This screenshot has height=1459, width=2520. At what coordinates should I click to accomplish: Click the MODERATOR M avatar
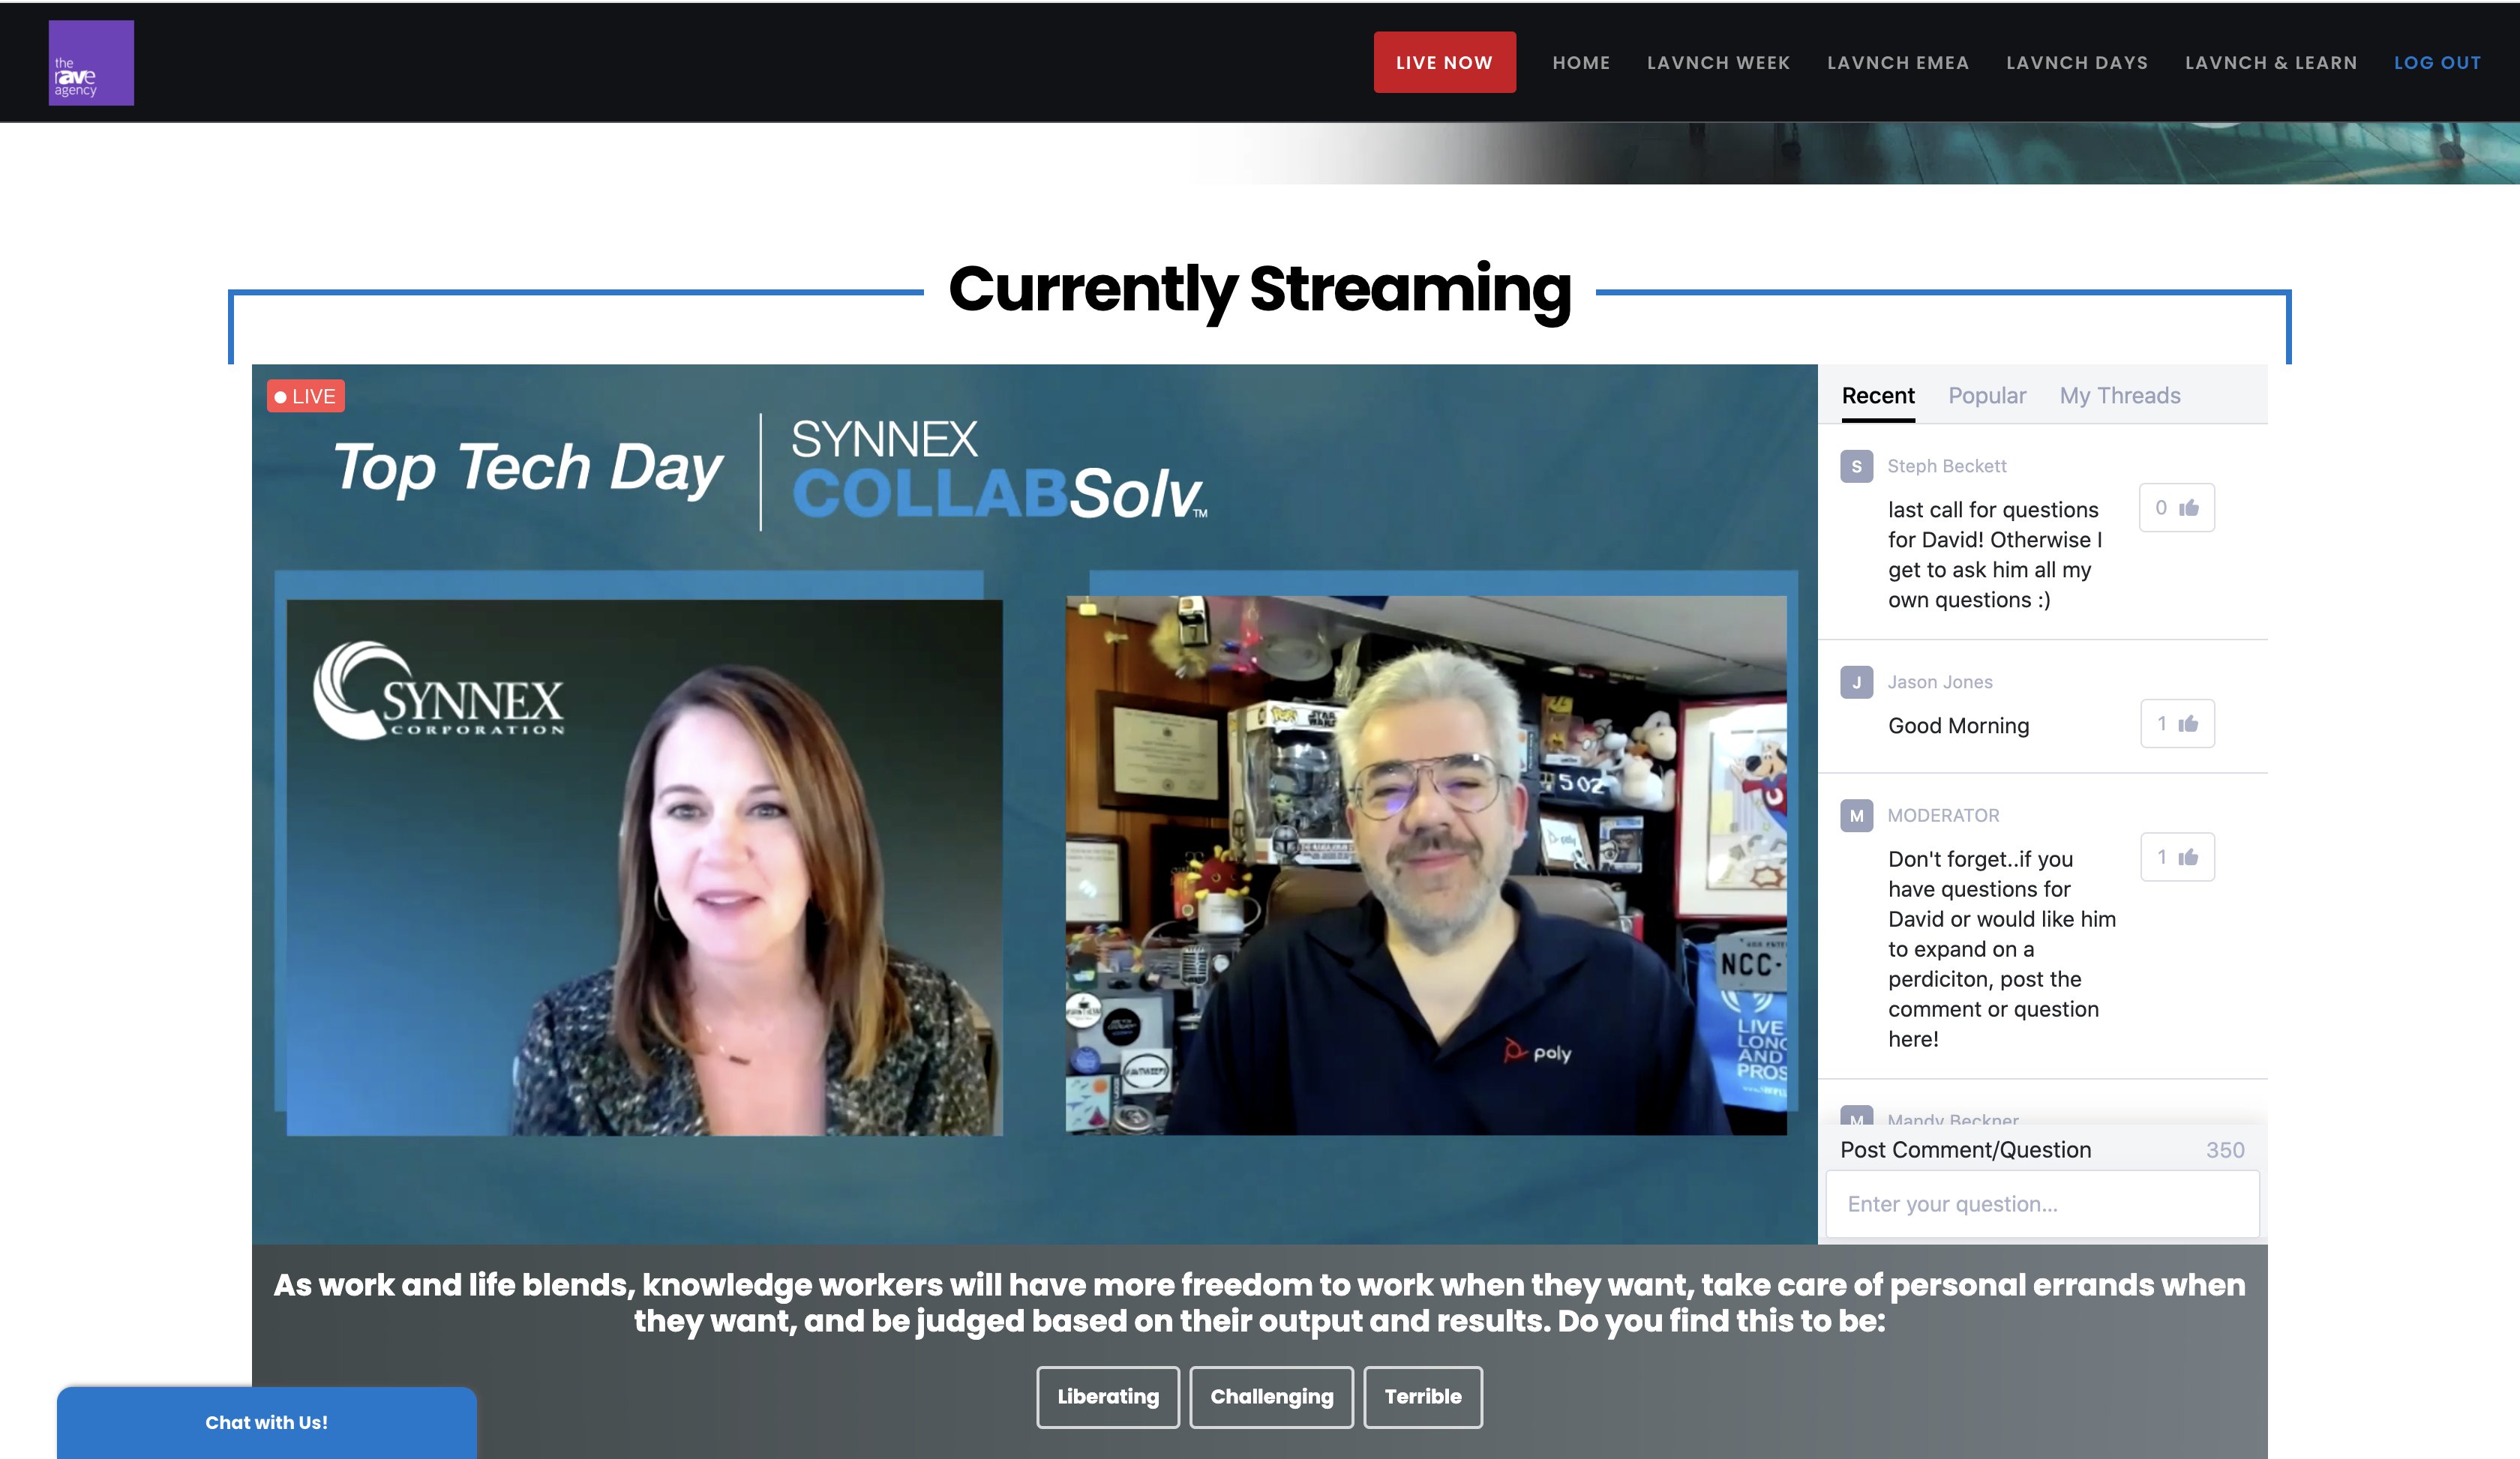[x=1857, y=816]
